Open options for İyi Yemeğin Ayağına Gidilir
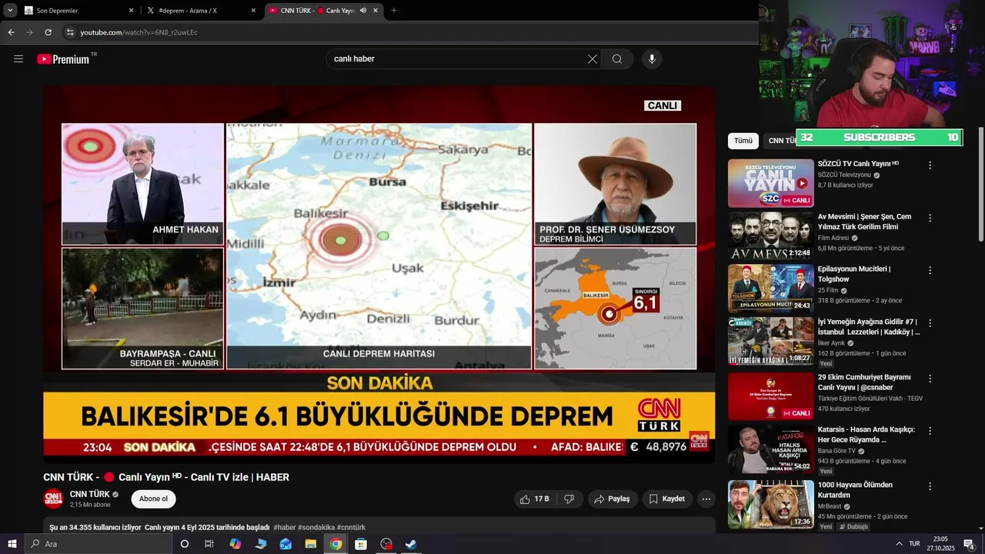 click(930, 324)
